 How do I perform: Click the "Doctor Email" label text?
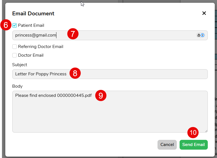[31, 55]
